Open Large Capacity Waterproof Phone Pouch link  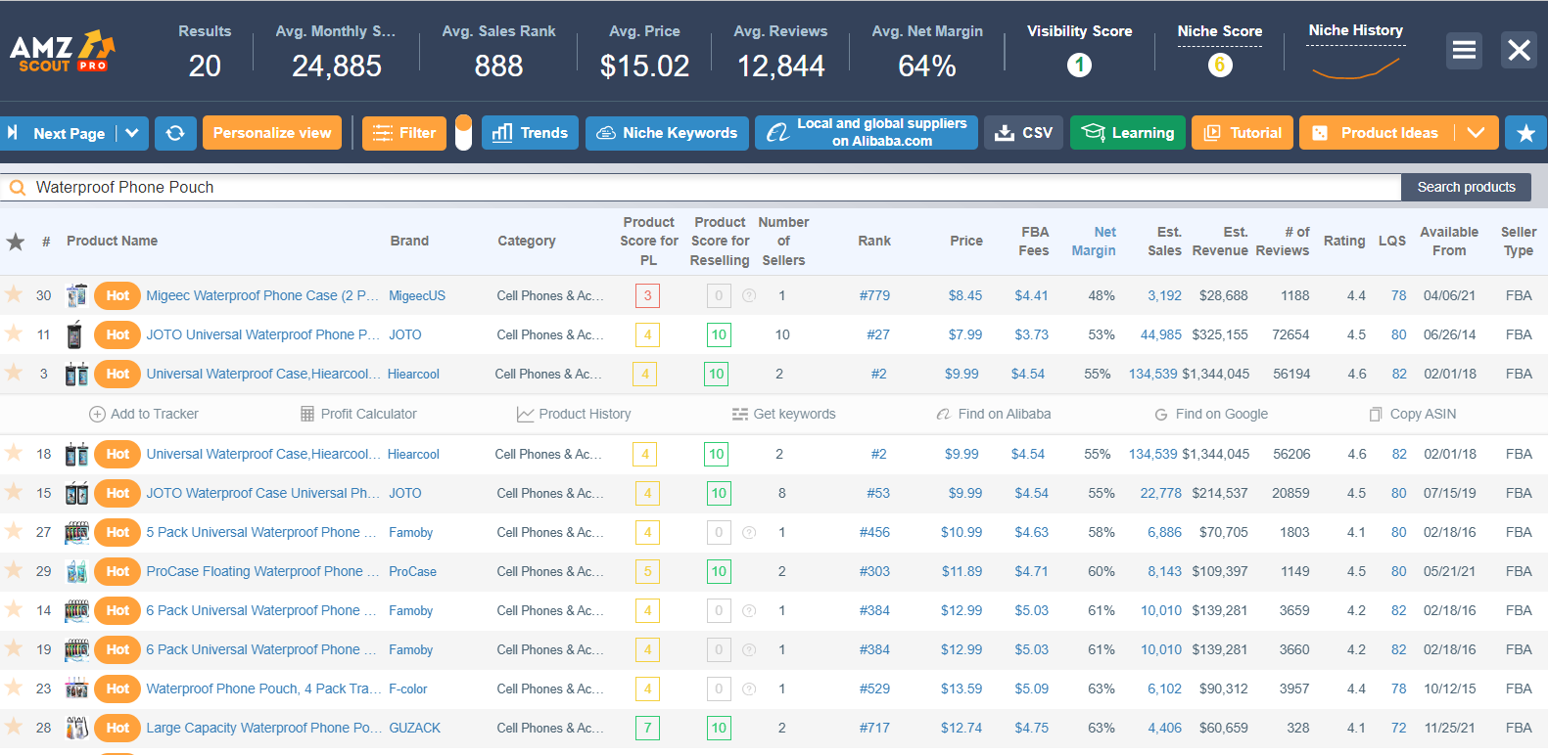point(264,728)
